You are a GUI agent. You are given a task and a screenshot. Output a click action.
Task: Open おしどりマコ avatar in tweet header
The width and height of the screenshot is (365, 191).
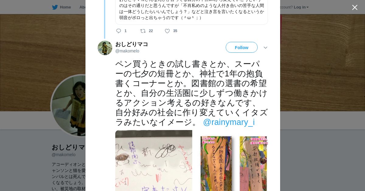pyautogui.click(x=105, y=48)
